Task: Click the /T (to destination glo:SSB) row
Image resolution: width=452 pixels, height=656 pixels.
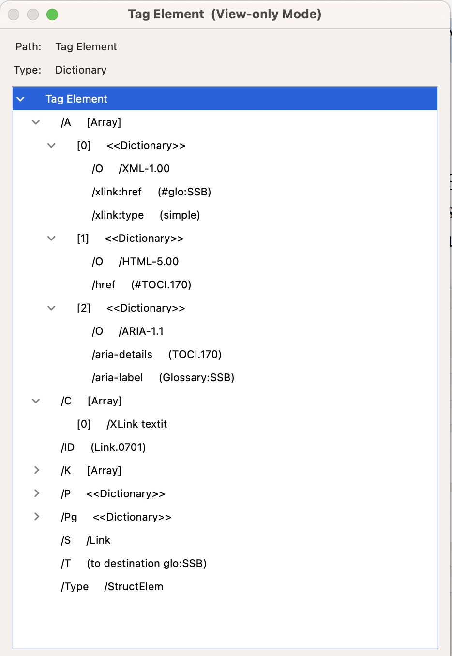Action: (134, 564)
